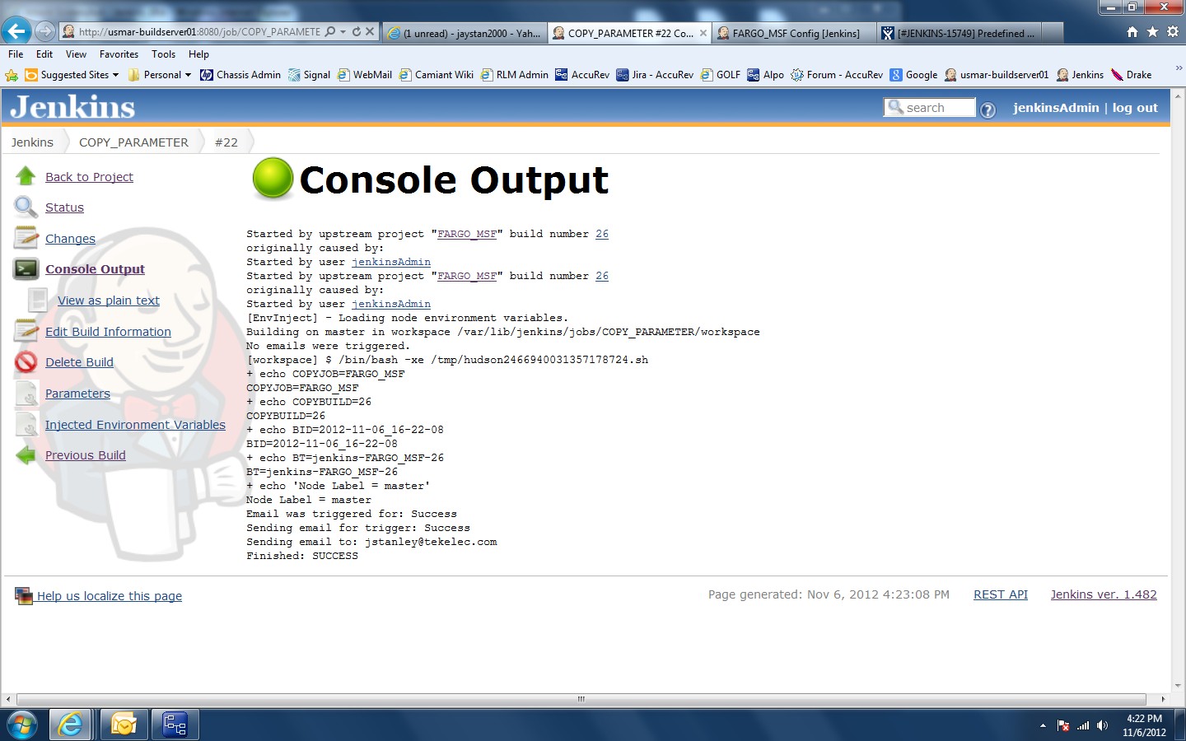Click the Parameters document icon
This screenshot has height=741, width=1186.
click(x=27, y=394)
